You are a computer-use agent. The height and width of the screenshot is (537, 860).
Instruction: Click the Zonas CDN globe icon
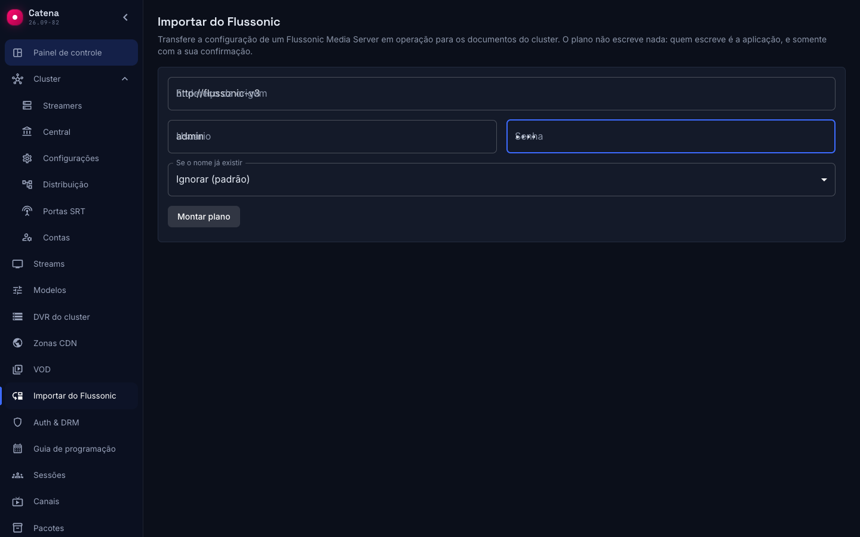click(18, 343)
